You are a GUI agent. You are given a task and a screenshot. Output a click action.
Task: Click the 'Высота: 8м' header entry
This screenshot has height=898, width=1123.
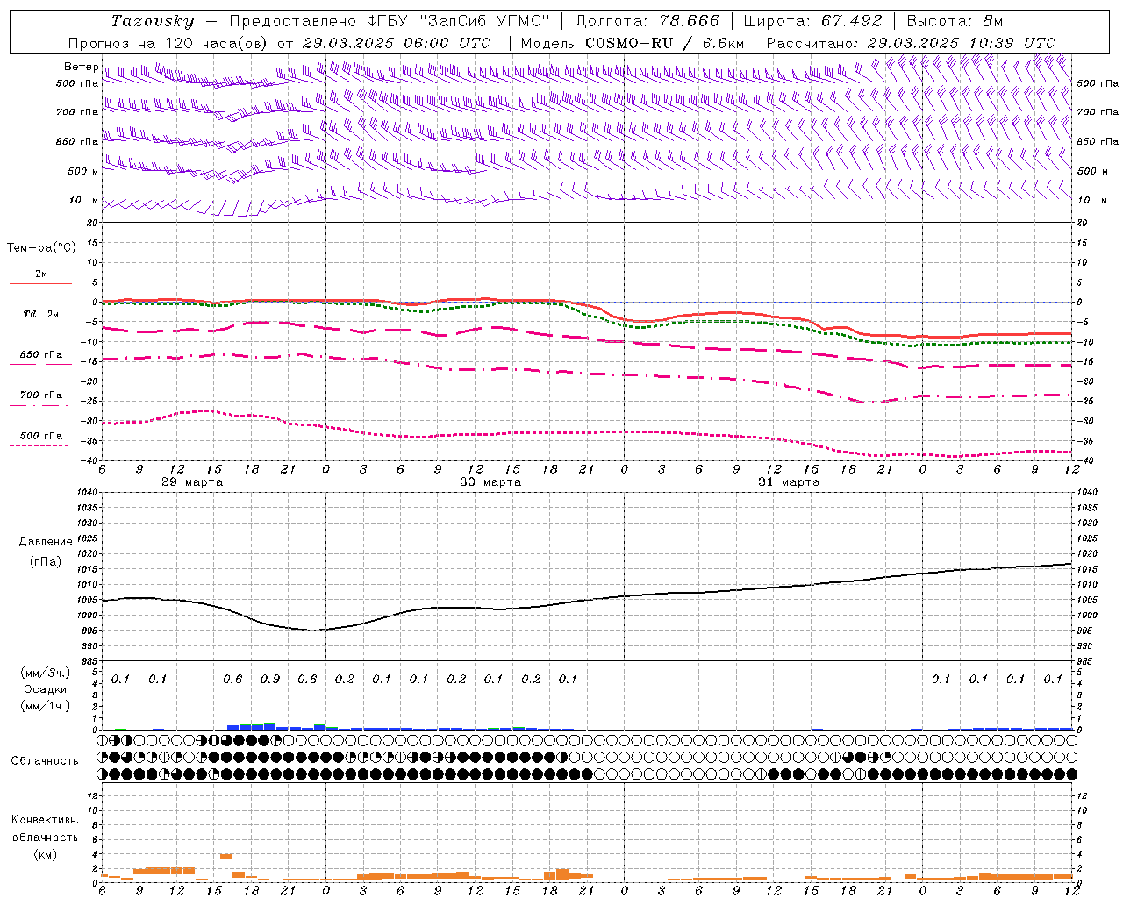point(955,21)
